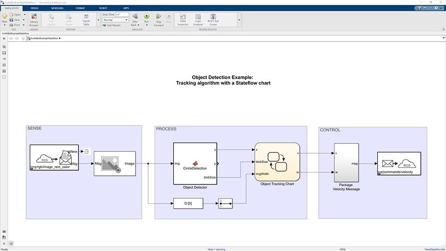Open Bird's-Eye Scope

pos(213,20)
